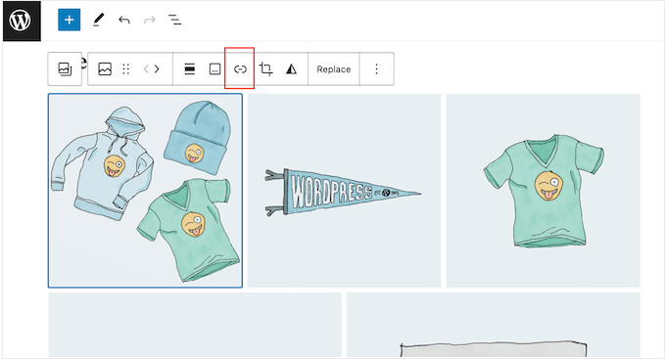Open the document list view

pos(174,20)
